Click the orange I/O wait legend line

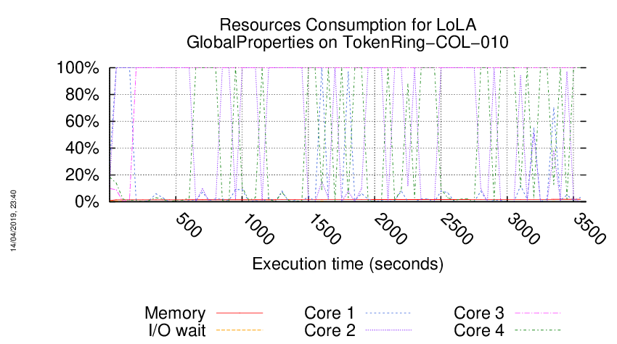click(x=240, y=330)
